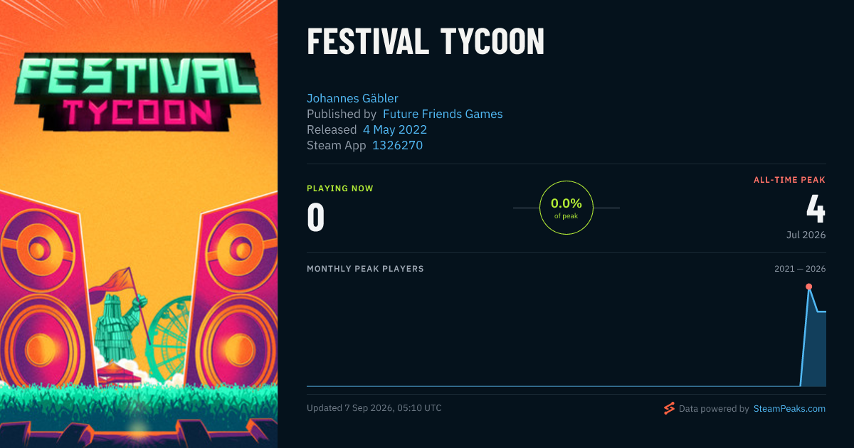Click the Updated 7 Sep 2026 timestamp
This screenshot has height=448, width=854.
coord(374,408)
